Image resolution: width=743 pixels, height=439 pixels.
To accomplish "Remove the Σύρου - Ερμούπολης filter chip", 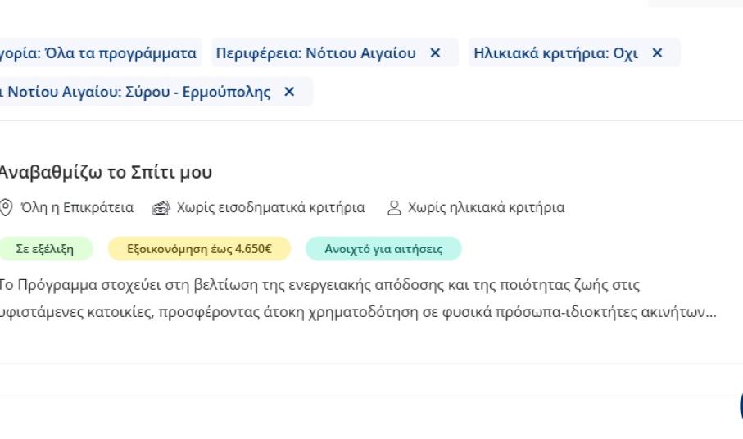I will pyautogui.click(x=288, y=92).
